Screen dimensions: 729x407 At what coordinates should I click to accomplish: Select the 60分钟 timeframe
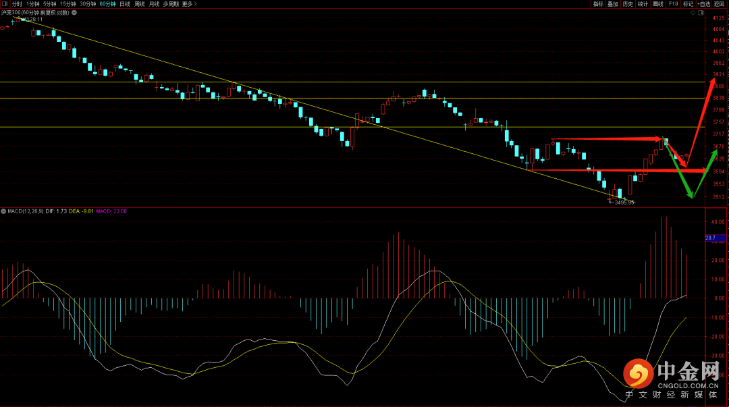(x=107, y=4)
